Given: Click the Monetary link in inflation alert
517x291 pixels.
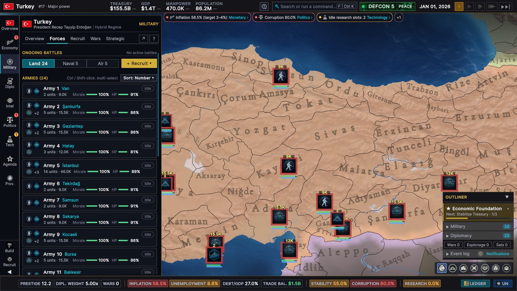Looking at the screenshot, I should click(x=238, y=17).
